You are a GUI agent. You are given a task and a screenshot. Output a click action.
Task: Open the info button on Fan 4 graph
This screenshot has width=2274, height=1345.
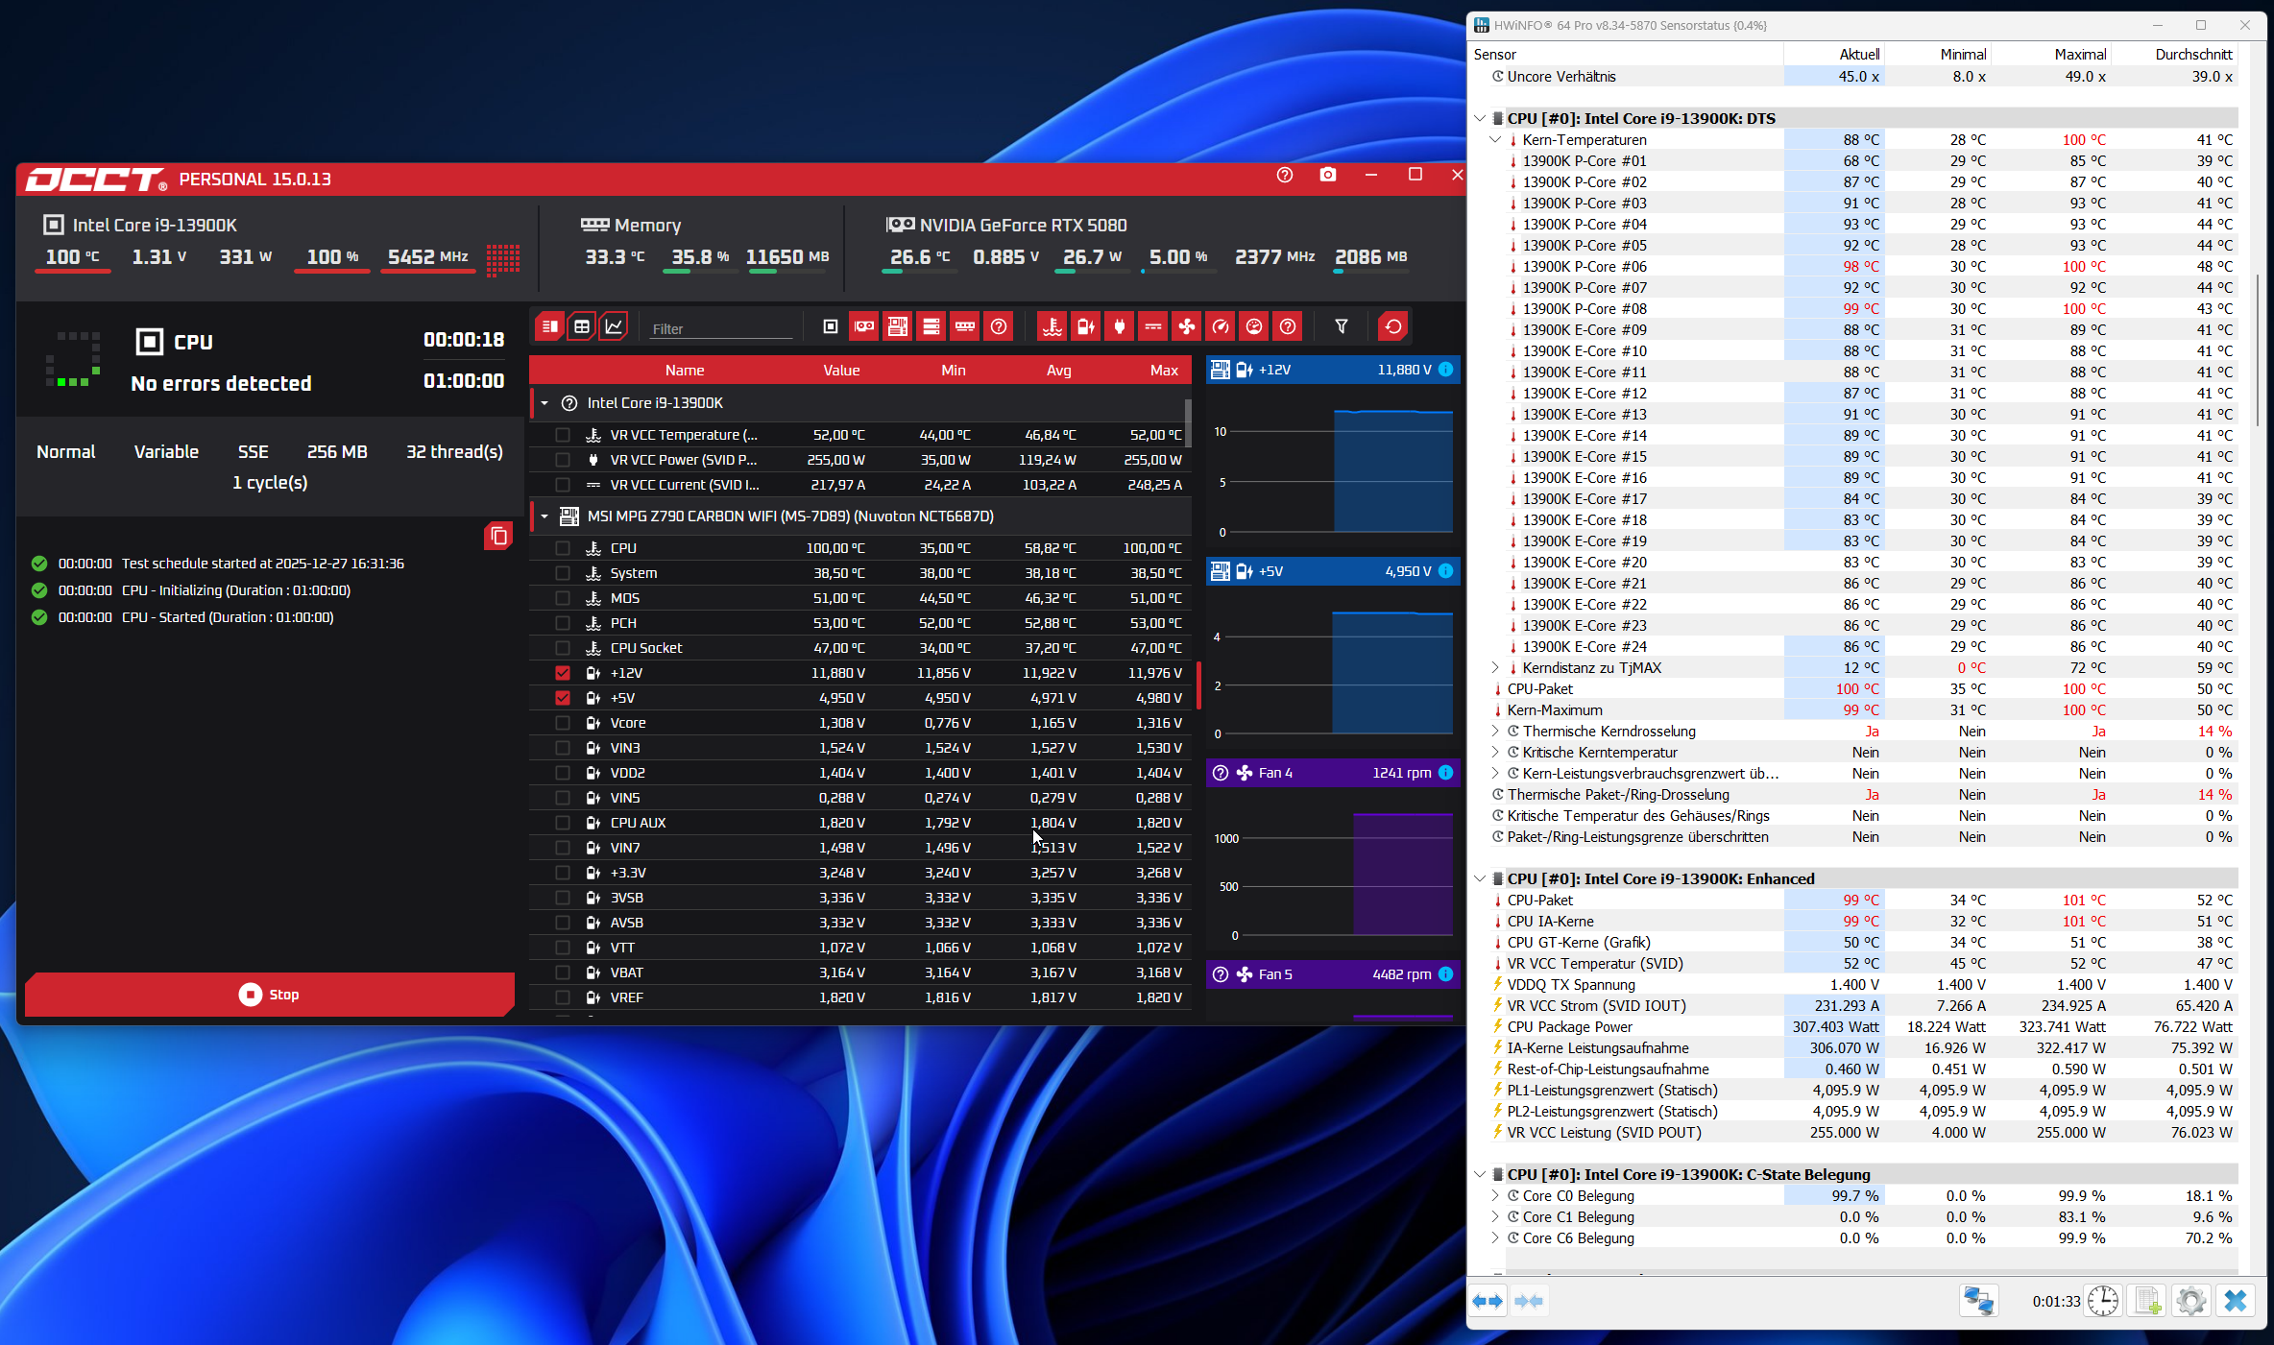[1445, 773]
